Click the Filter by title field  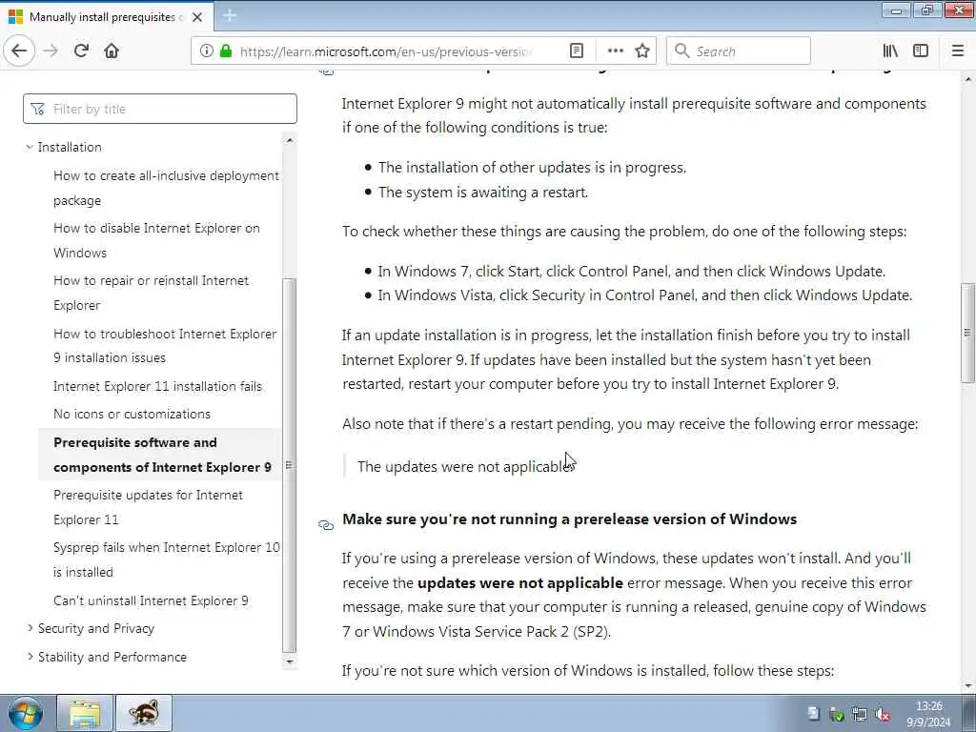click(x=160, y=109)
